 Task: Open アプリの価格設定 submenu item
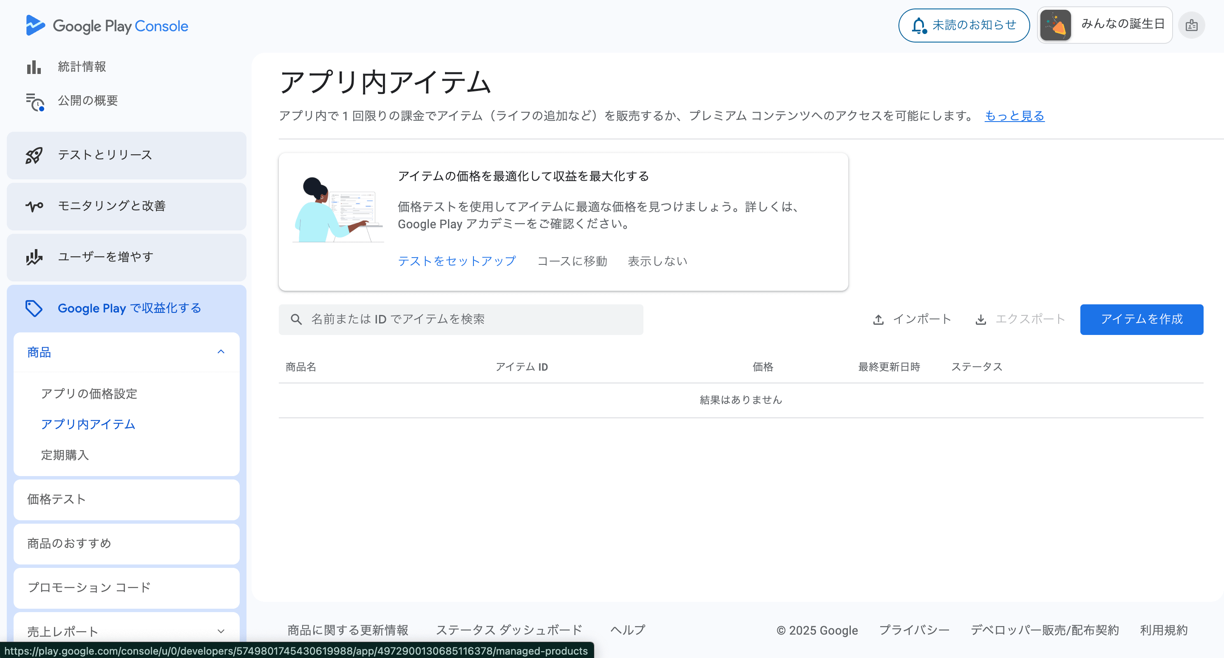pyautogui.click(x=89, y=394)
